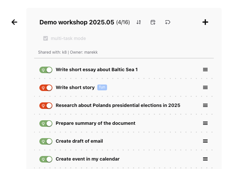Open the Create event in my calendar task
This screenshot has height=169, width=232.
pyautogui.click(x=88, y=159)
